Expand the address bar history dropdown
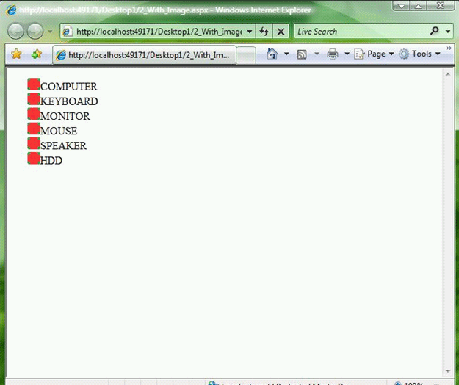Screen dimensions: 459x385 250,32
